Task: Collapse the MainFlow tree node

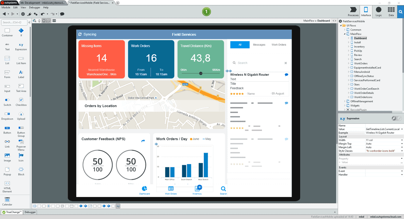Action: 345,34
